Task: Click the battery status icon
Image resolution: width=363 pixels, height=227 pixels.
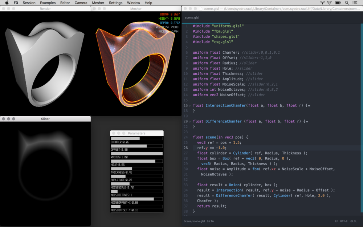Action: pos(339,3)
